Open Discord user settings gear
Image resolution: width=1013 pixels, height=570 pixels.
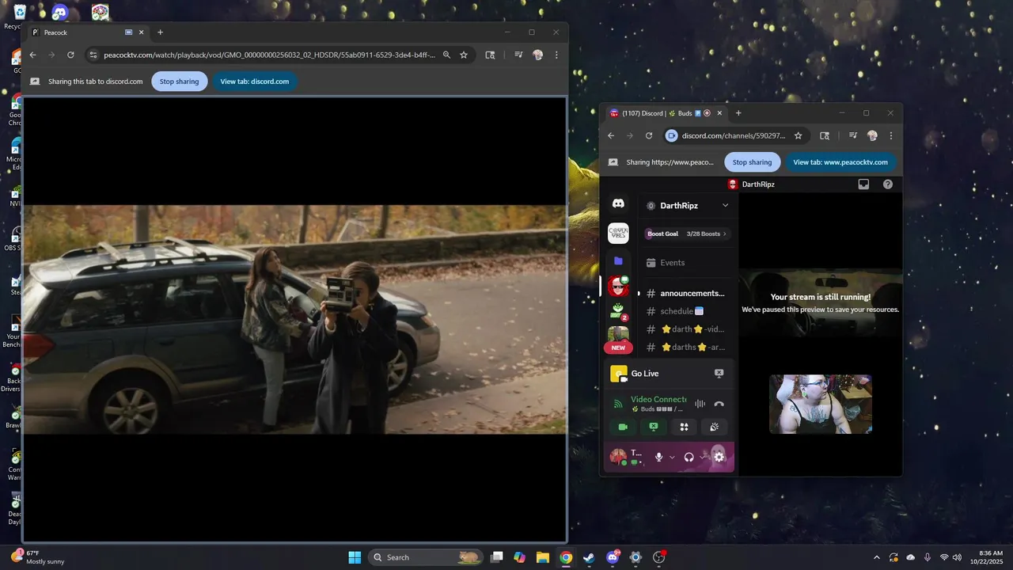(x=719, y=457)
